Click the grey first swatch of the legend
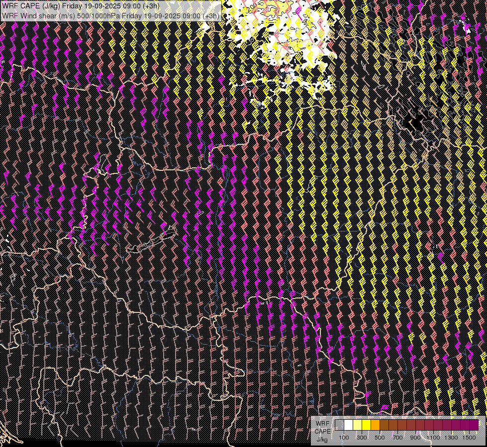487x447 pixels. pos(339,425)
